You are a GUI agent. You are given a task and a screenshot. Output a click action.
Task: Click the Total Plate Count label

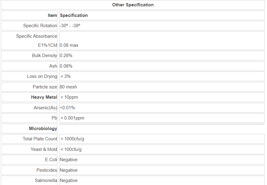coord(40,139)
